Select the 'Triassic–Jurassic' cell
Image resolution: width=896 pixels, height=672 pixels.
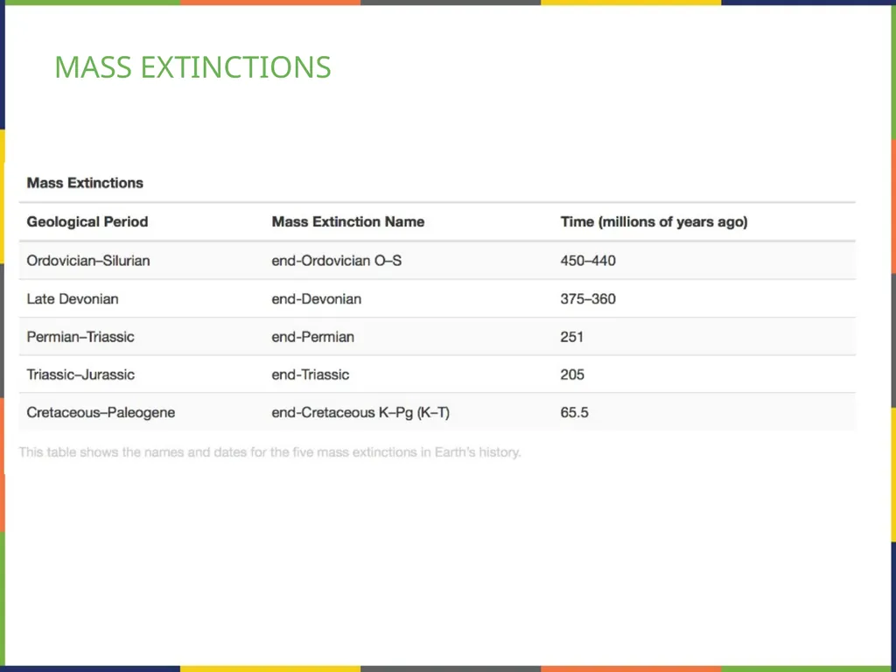pyautogui.click(x=80, y=374)
